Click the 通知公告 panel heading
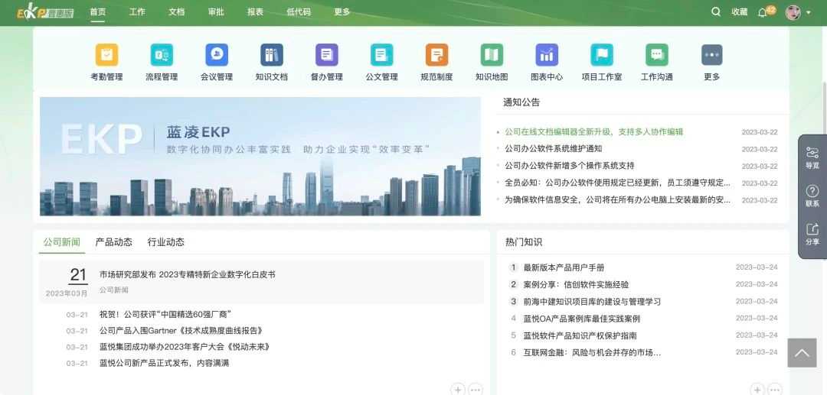Screen dimensions: 827x395 click(521, 102)
